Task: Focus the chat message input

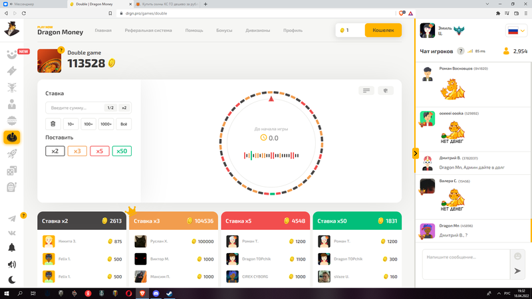Action: (466, 264)
